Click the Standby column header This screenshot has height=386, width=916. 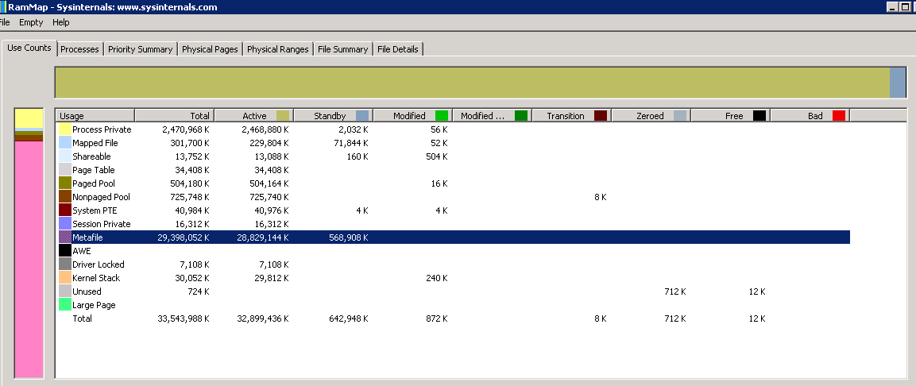pos(330,116)
